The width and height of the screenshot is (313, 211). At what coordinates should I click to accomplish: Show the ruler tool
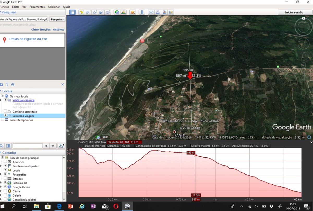[x=142, y=12]
